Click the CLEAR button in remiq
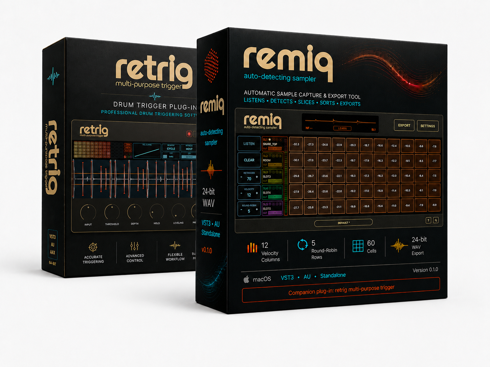490x367 pixels. click(249, 160)
